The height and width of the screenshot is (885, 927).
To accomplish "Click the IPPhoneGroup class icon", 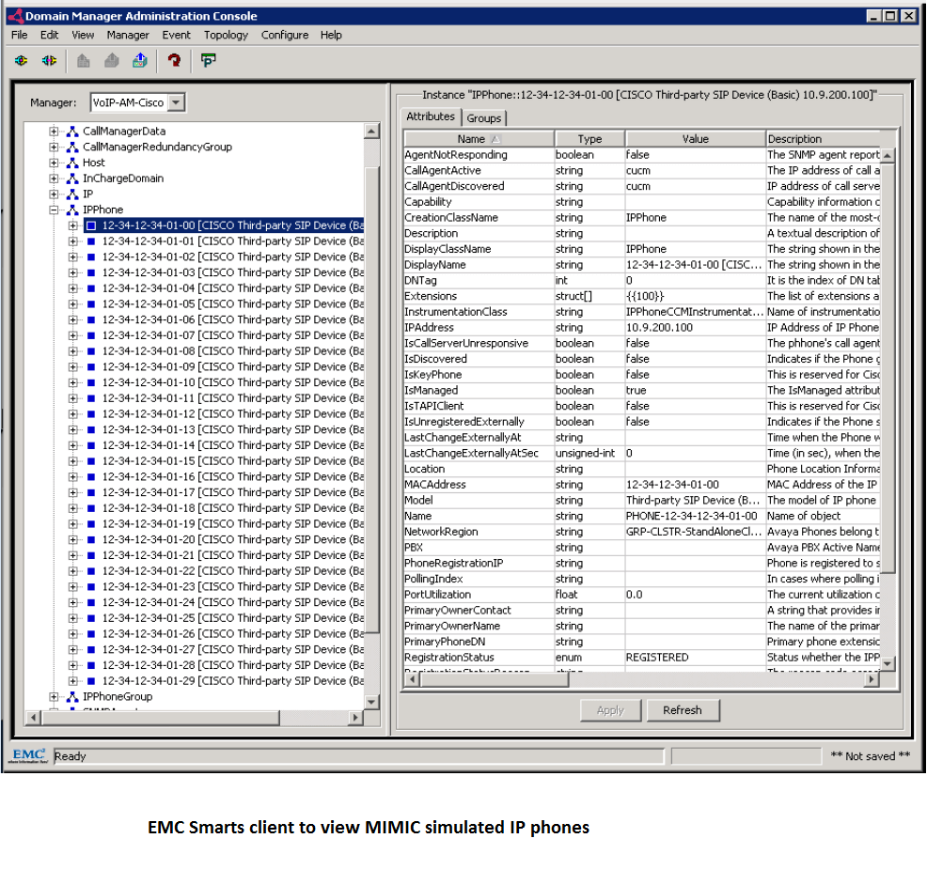I will [72, 696].
